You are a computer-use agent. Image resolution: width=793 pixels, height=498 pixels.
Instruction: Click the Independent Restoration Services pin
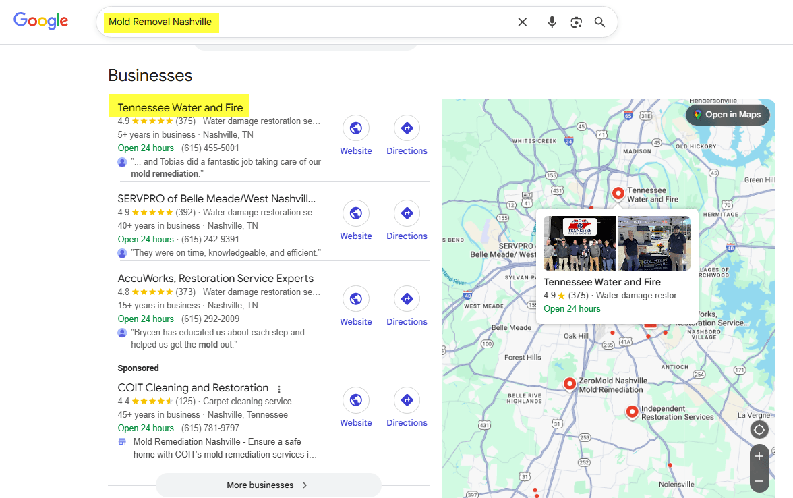pyautogui.click(x=632, y=411)
